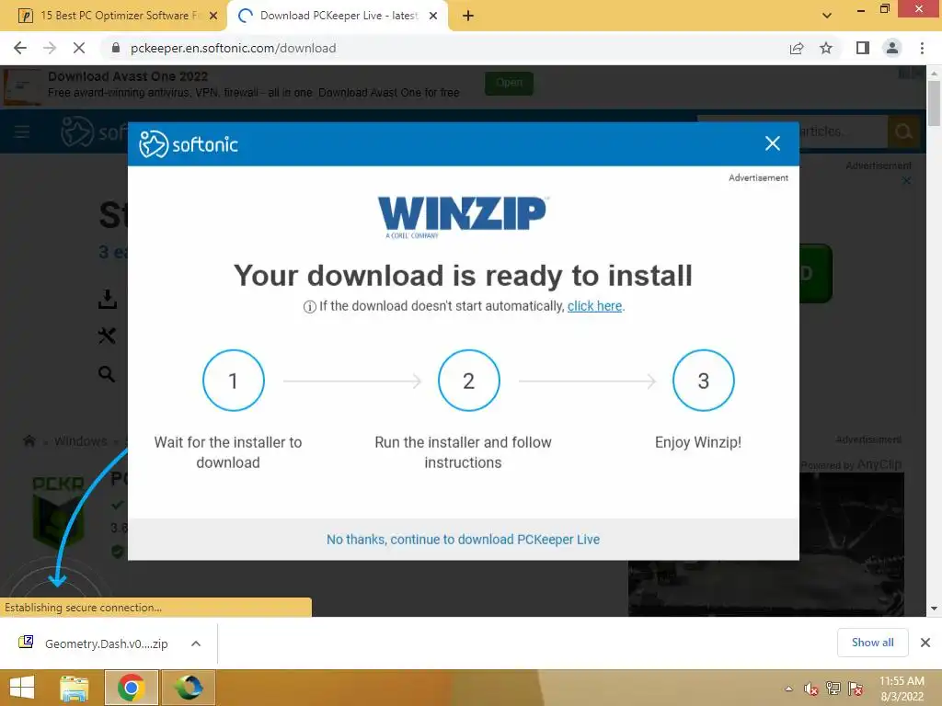Share this page icon in address bar
The width and height of the screenshot is (942, 706).
tap(797, 48)
